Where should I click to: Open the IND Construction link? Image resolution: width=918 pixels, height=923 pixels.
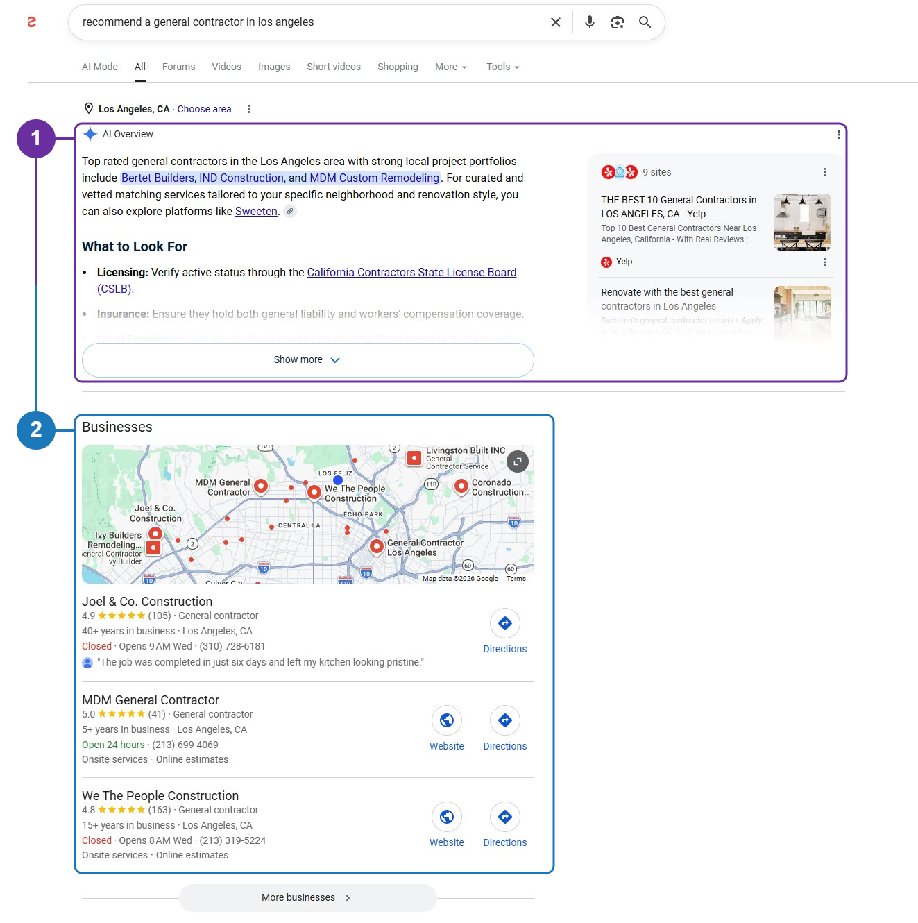point(241,178)
